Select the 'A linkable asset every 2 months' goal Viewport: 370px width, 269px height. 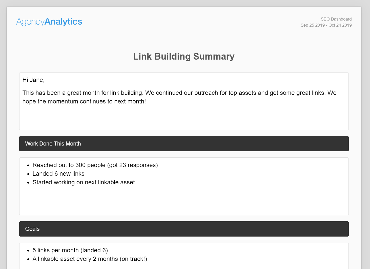[x=90, y=259]
